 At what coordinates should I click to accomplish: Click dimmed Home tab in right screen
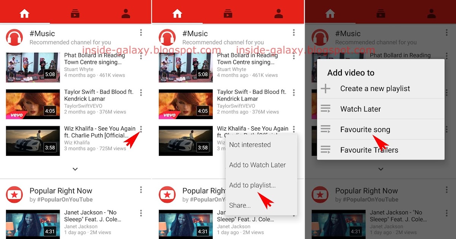point(330,14)
